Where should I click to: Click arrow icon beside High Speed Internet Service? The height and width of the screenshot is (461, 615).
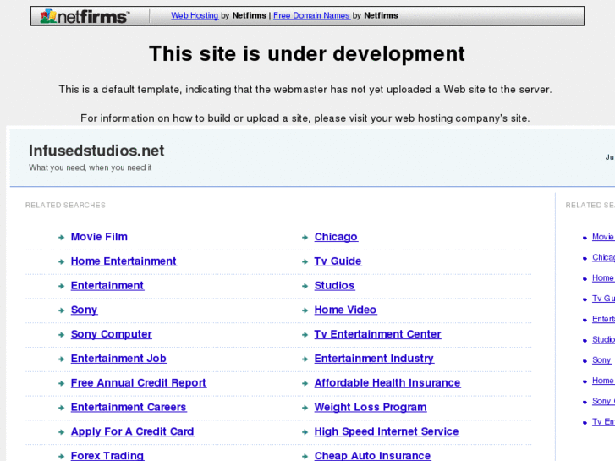(x=305, y=432)
